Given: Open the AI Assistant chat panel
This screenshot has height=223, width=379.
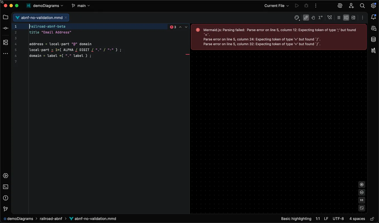Looking at the screenshot, I should 373,28.
